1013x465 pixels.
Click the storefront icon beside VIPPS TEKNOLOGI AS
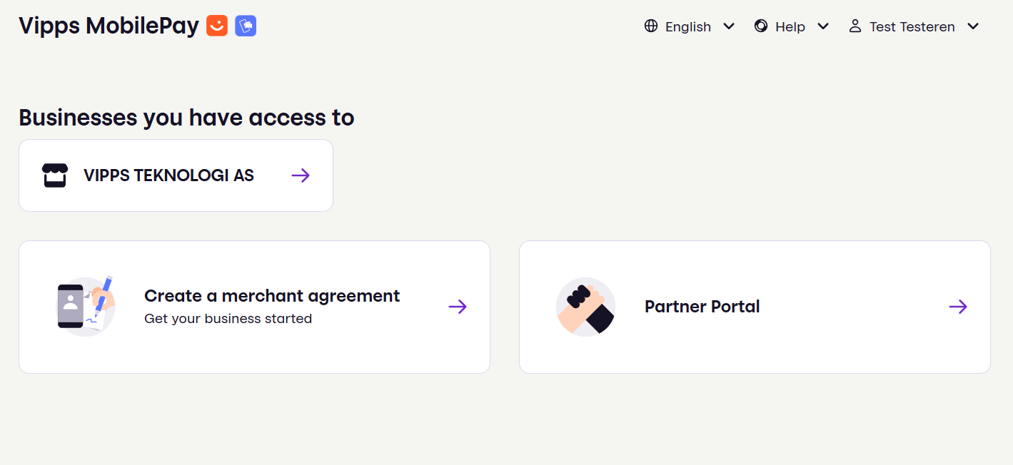(x=55, y=175)
